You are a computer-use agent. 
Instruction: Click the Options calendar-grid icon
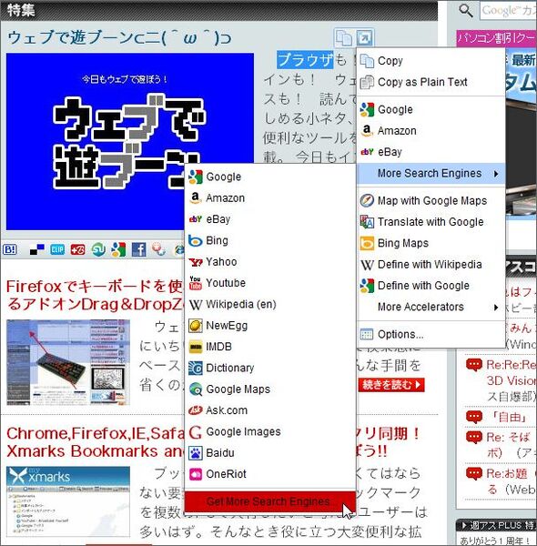[x=367, y=334]
